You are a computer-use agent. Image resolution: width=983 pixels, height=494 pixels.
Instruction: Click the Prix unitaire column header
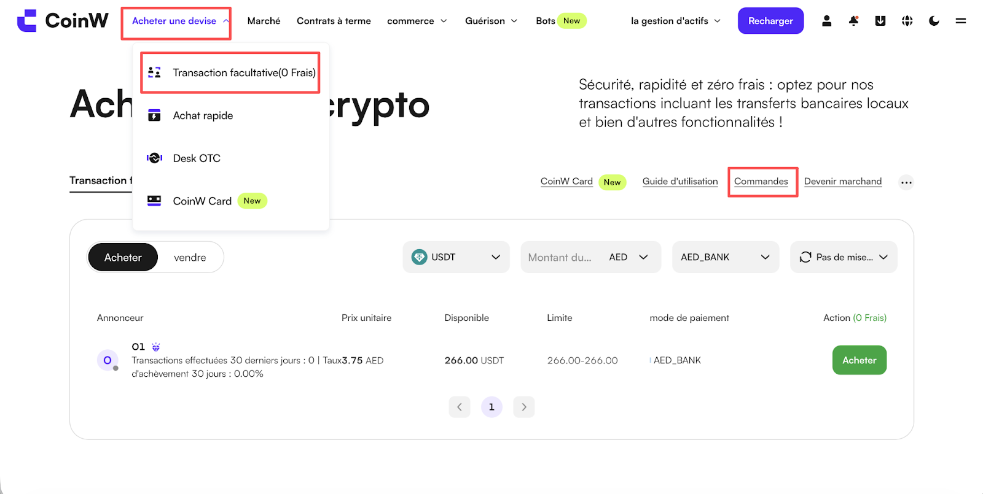coord(366,318)
